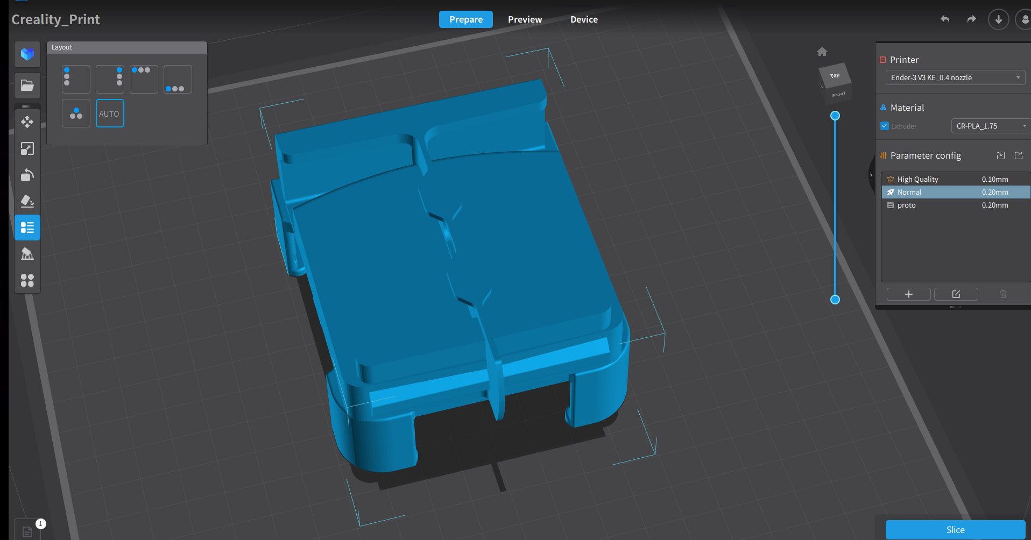Click the circled download arrow icon
The height and width of the screenshot is (540, 1031).
(x=999, y=19)
